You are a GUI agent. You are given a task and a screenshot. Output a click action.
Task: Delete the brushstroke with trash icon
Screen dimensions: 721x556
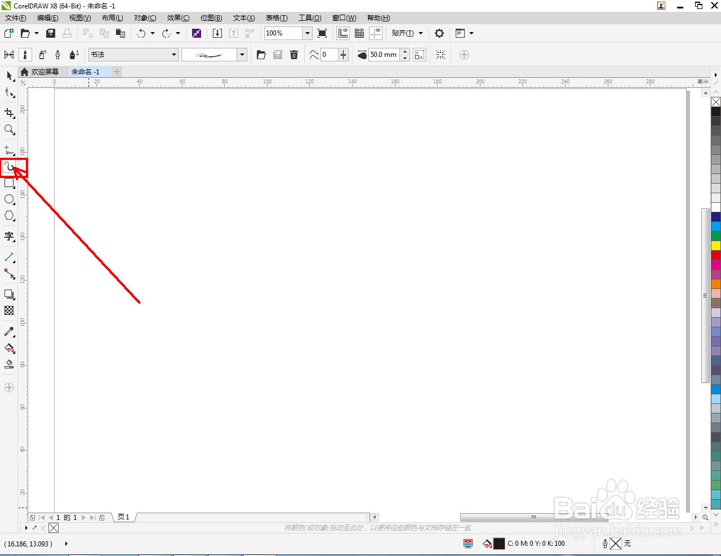(294, 55)
